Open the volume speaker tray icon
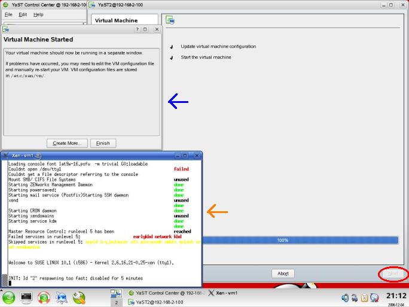409x307 pixels. point(345,297)
